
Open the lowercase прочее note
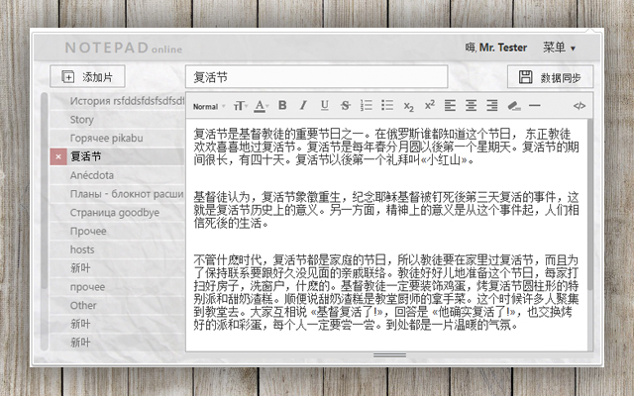coord(117,286)
